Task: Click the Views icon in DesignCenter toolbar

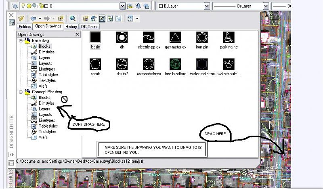Action: 130,19
